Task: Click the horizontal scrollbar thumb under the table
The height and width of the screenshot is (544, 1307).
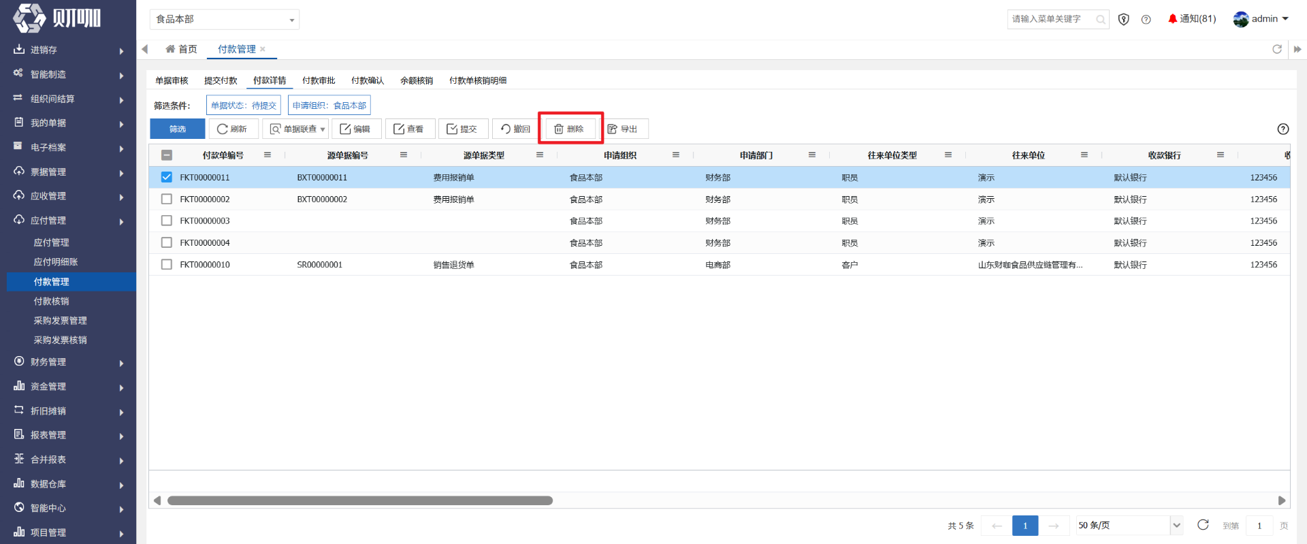Action: click(x=360, y=500)
